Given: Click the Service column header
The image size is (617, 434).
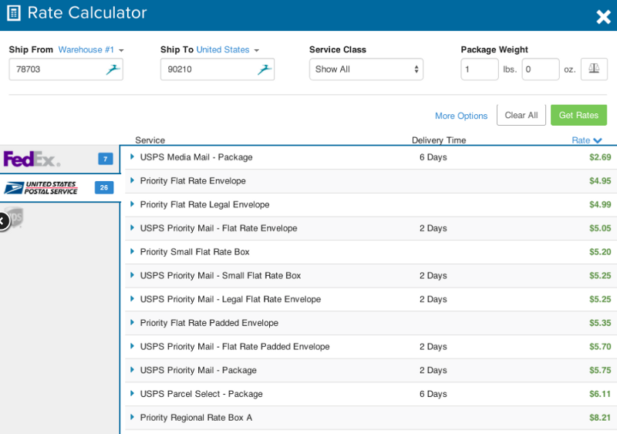Looking at the screenshot, I should 150,140.
